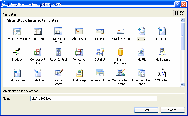This screenshot has width=188, height=116.
Task: Click the "About Box" label text
Action: click(79, 39)
